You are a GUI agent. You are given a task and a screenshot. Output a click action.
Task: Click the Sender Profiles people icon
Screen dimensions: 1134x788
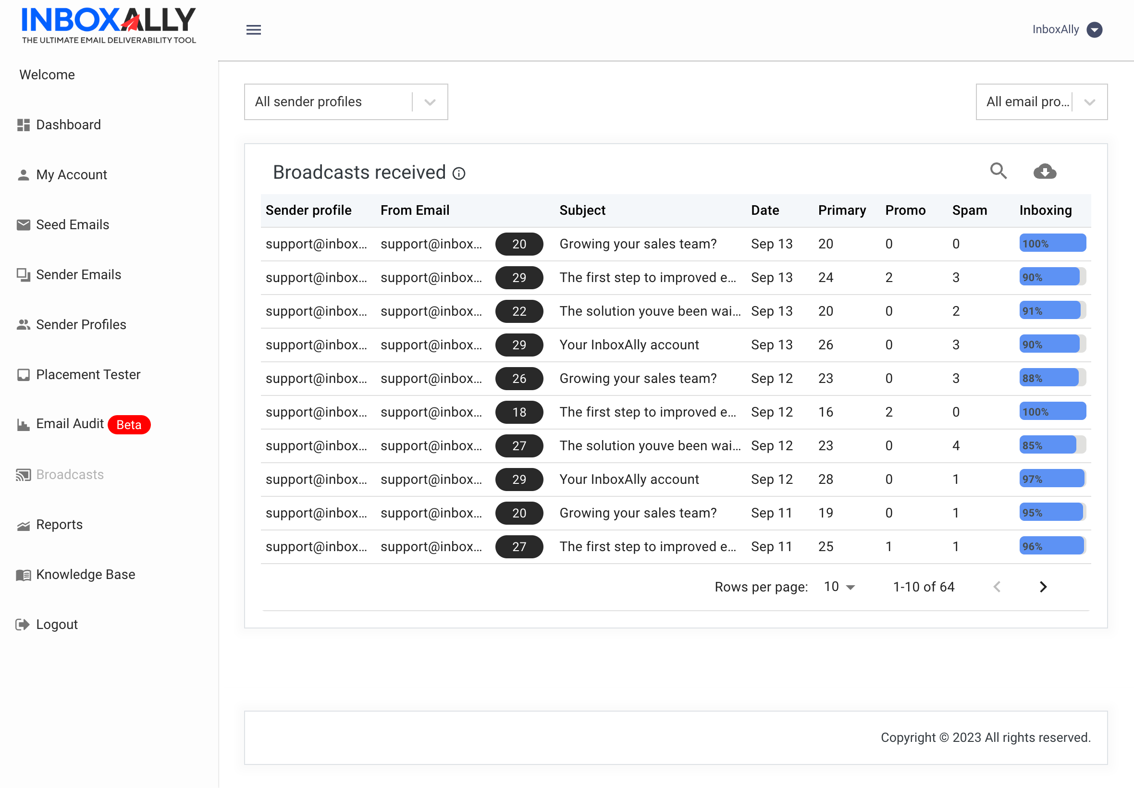pyautogui.click(x=23, y=324)
